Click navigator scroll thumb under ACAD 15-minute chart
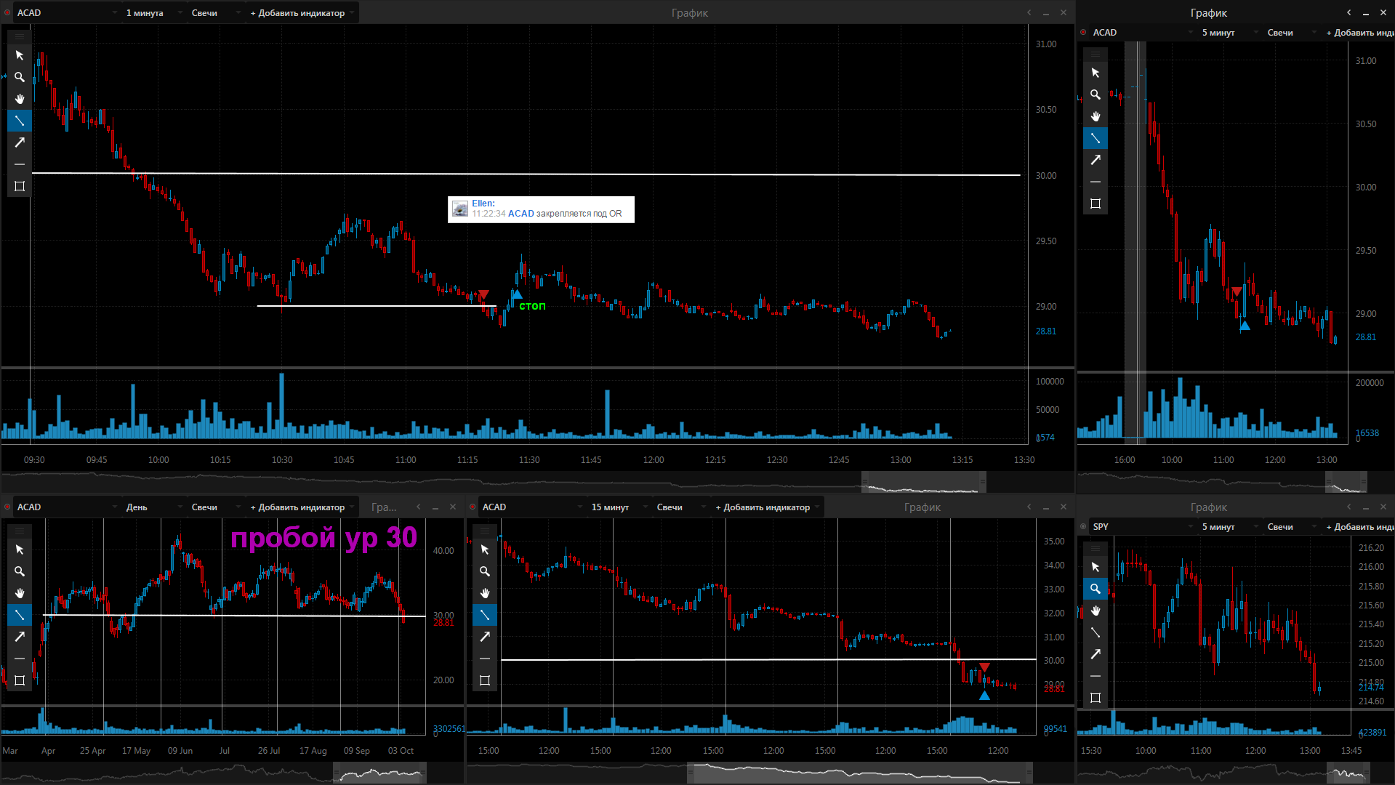Viewport: 1395px width, 785px height. click(860, 773)
